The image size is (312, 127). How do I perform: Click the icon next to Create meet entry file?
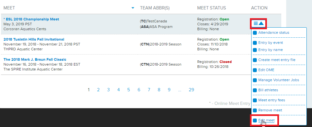[255, 60]
